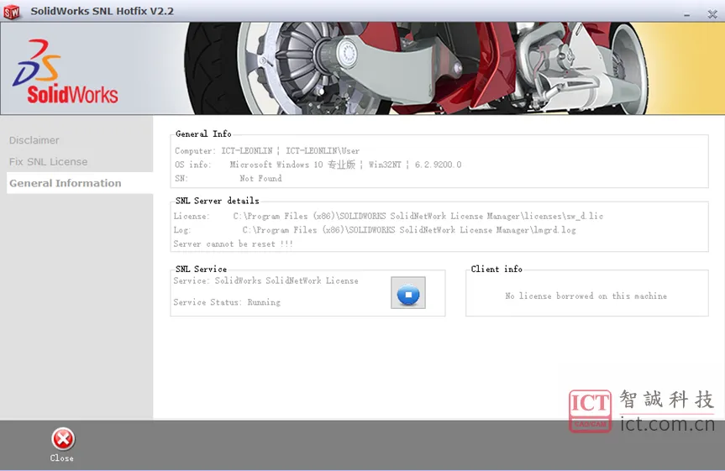Viewport: 725px width, 471px height.
Task: Click the Client info group heading
Action: (496, 269)
